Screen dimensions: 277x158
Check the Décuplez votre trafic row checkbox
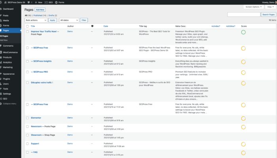pos(27,83)
